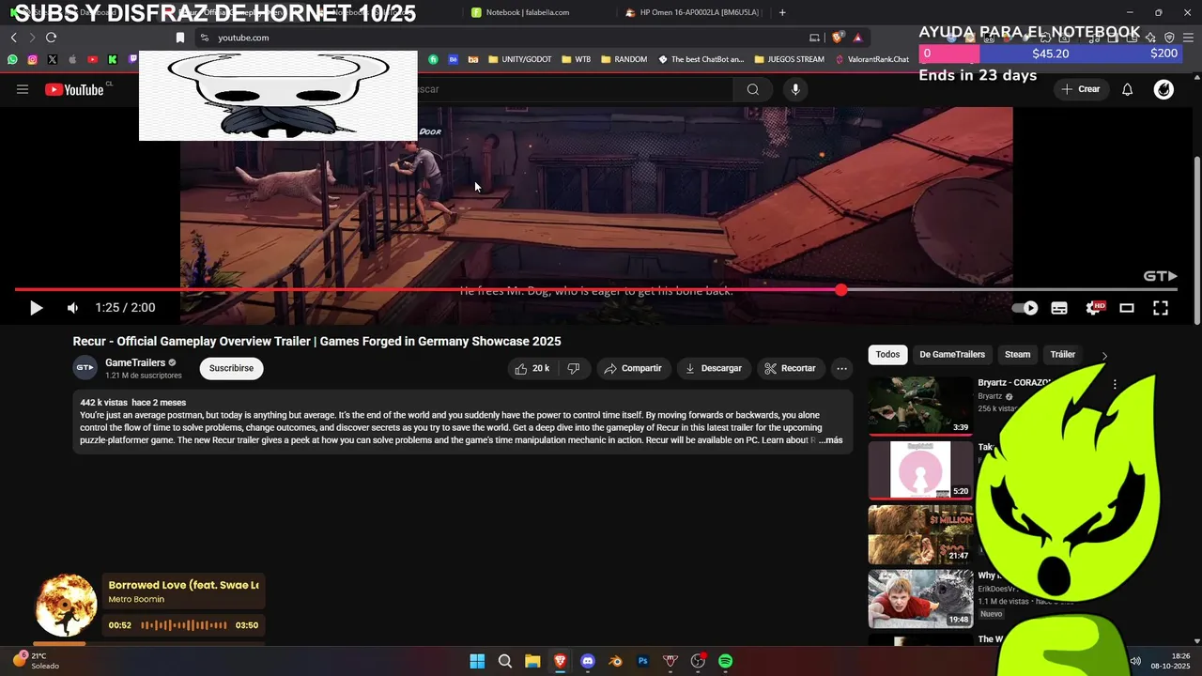Click the youtube.com address bar
The width and height of the screenshot is (1202, 676).
point(498,38)
